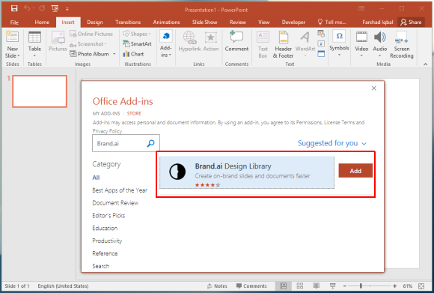Open the Table insert menu
The image size is (434, 293).
34,43
